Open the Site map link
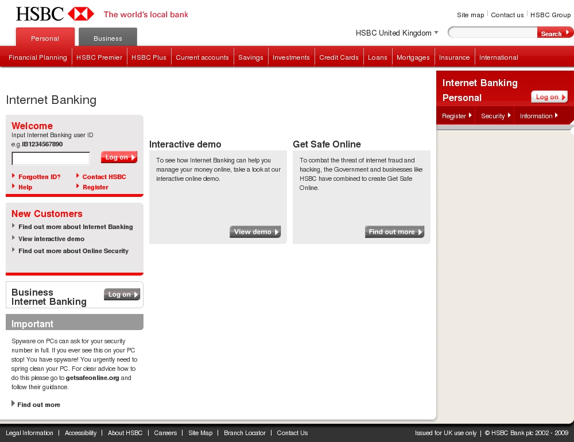Screen dimensions: 574x442 tap(471, 15)
